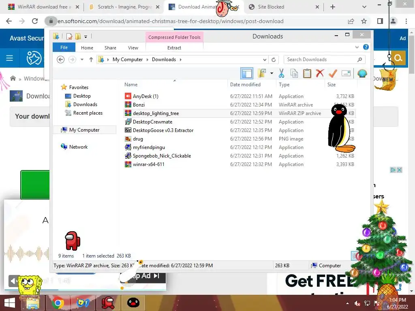Open Windows Start button
This screenshot has width=415, height=311.
(10, 303)
